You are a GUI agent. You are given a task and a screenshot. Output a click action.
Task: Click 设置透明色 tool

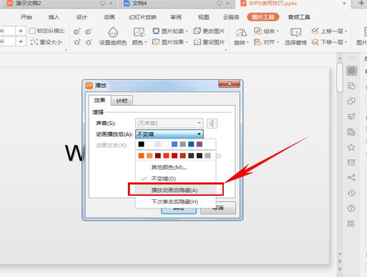coord(113,36)
